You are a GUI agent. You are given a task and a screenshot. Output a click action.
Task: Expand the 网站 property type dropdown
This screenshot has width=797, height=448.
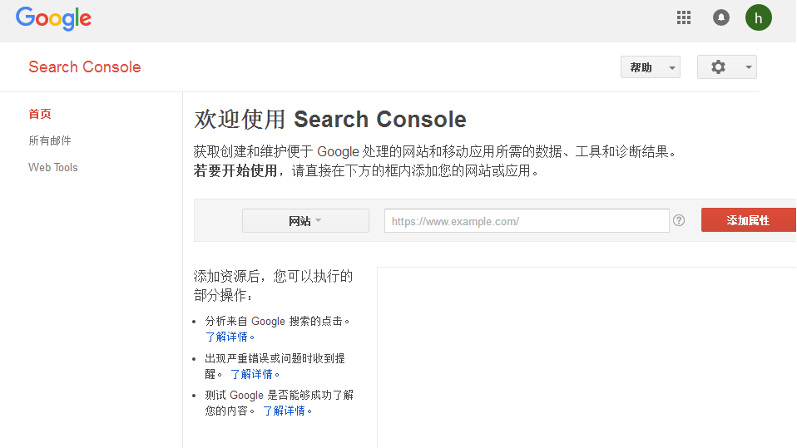coord(305,220)
